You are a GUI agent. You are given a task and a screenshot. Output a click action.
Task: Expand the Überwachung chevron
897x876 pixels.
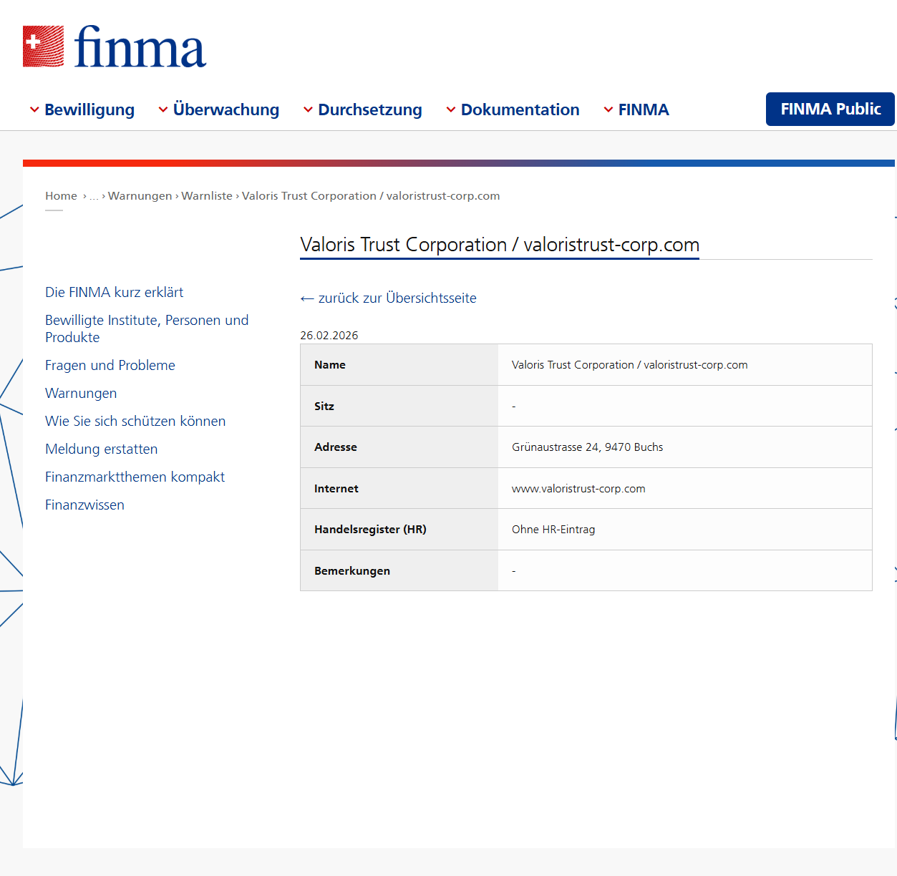[x=163, y=109]
